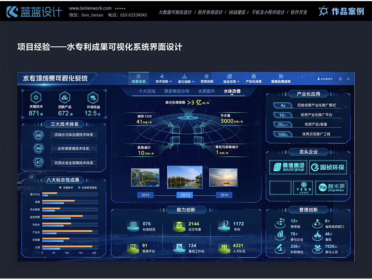Click the 论文专著 graduation cap icon

pos(179,226)
